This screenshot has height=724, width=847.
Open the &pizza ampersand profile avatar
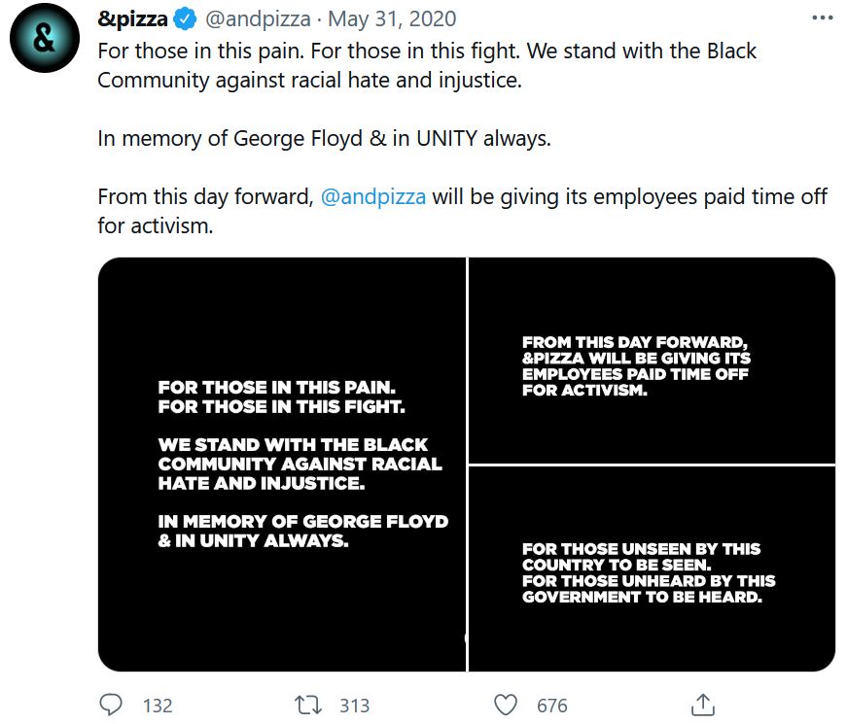[45, 39]
